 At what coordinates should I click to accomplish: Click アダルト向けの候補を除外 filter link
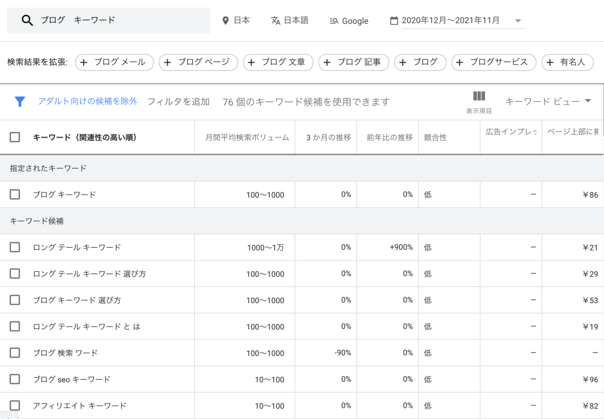(x=88, y=101)
